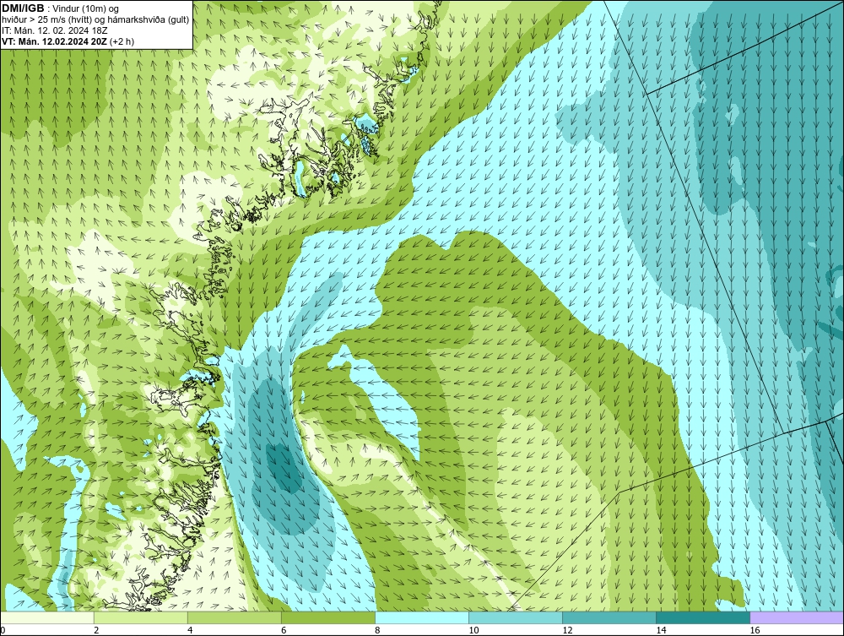Click the 2–4 m/s legend color swatch
844x636 pixels.
pos(141,617)
